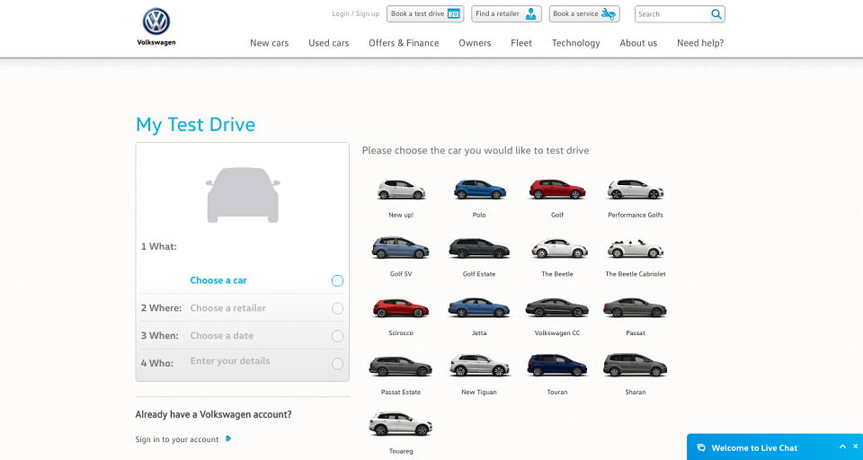Click the calendar icon in Book a test drive
The height and width of the screenshot is (460, 863).
pyautogui.click(x=453, y=13)
